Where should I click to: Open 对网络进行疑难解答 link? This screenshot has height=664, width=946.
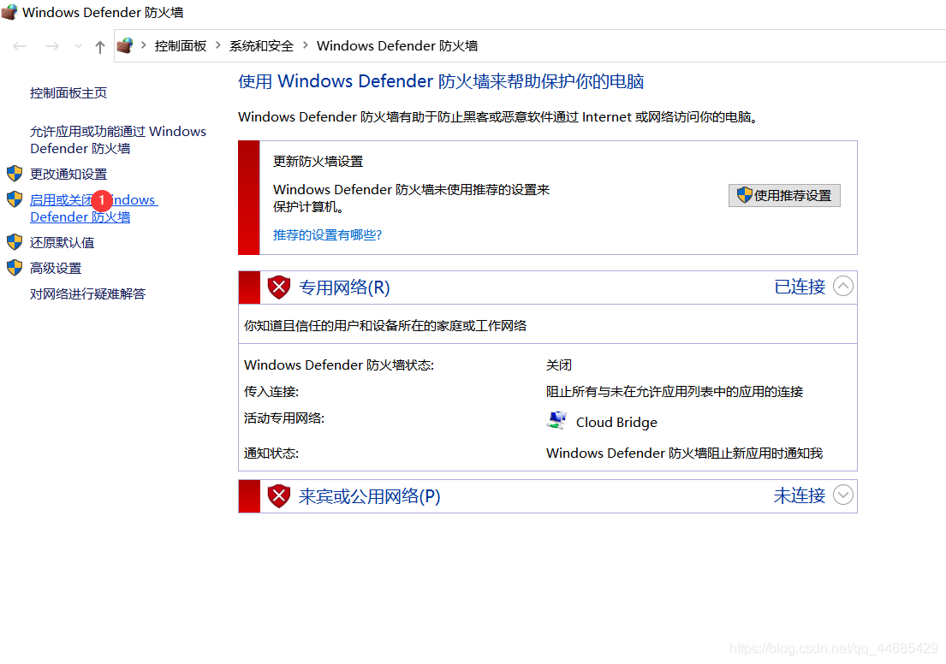[x=87, y=293]
